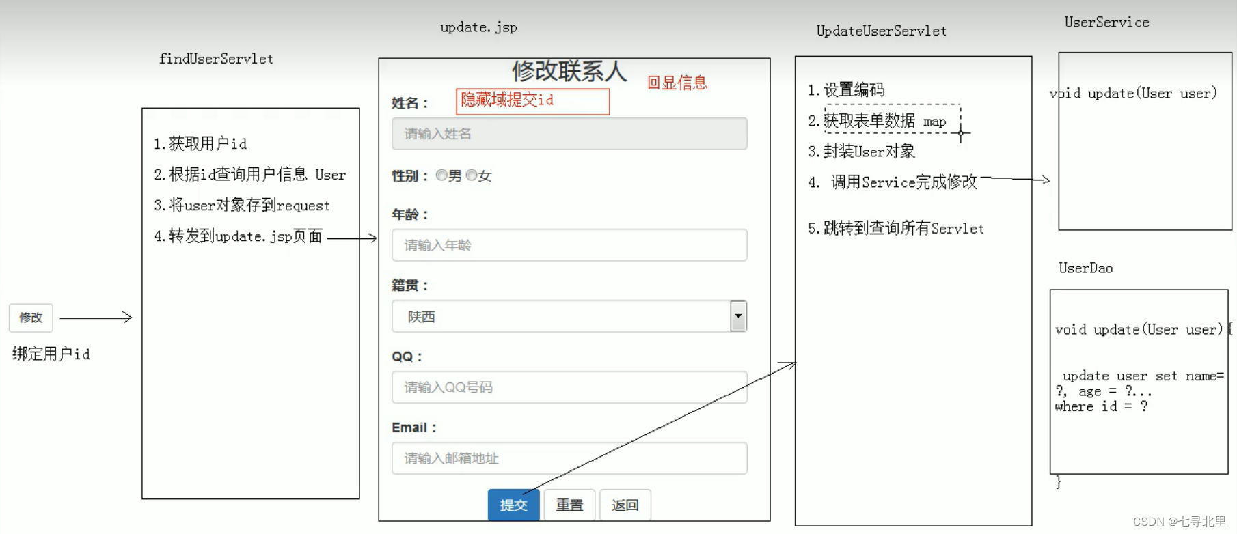1237x534 pixels.
Task: Click step 4.转发到update.jsp页面
Action: 237,236
